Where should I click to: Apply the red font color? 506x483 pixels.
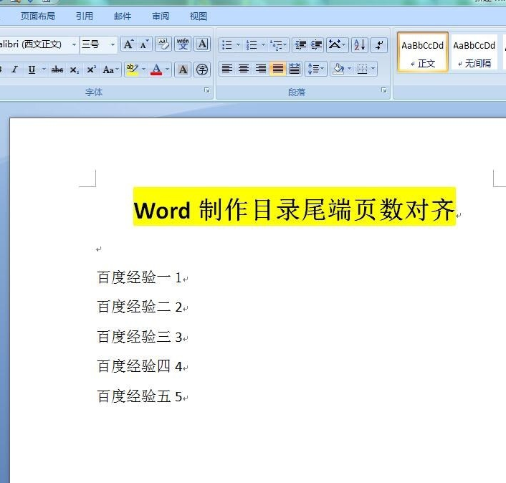156,70
